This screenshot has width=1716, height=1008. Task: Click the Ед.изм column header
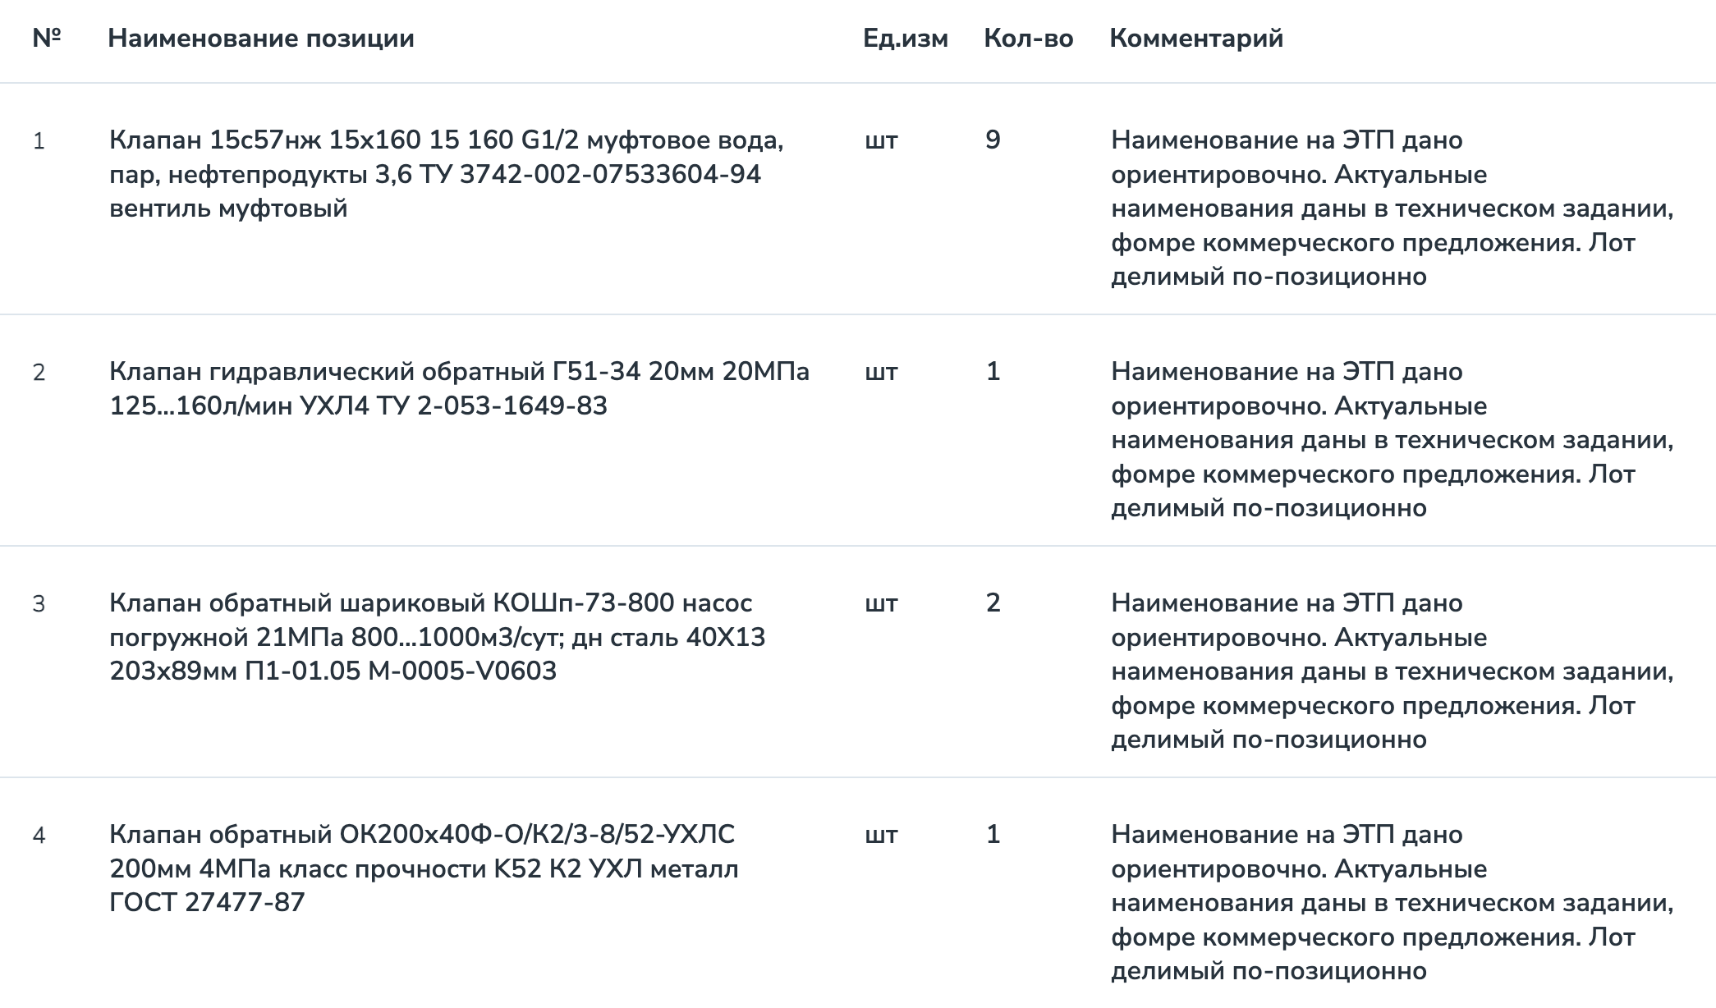pyautogui.click(x=906, y=39)
